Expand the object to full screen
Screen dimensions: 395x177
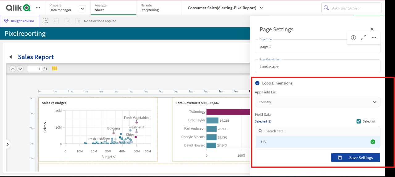click(x=364, y=38)
